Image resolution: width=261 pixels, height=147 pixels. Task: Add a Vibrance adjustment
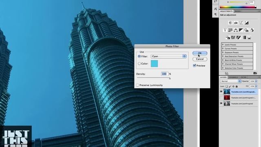click(225, 30)
